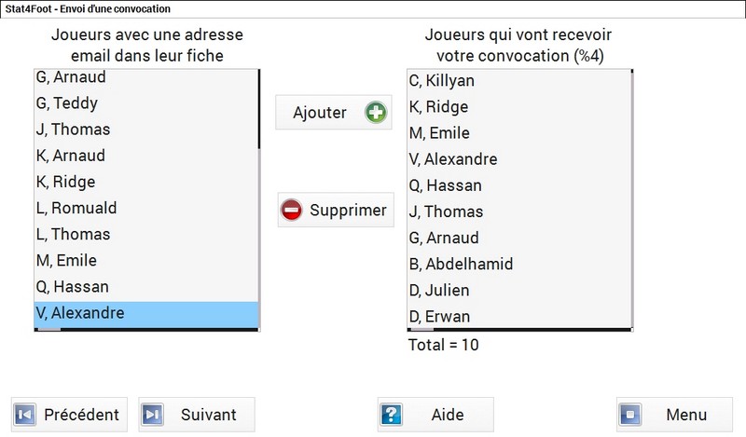Screen dimensions: 746x437
Task: Select G, Teddy in the left list
Action: coord(146,103)
